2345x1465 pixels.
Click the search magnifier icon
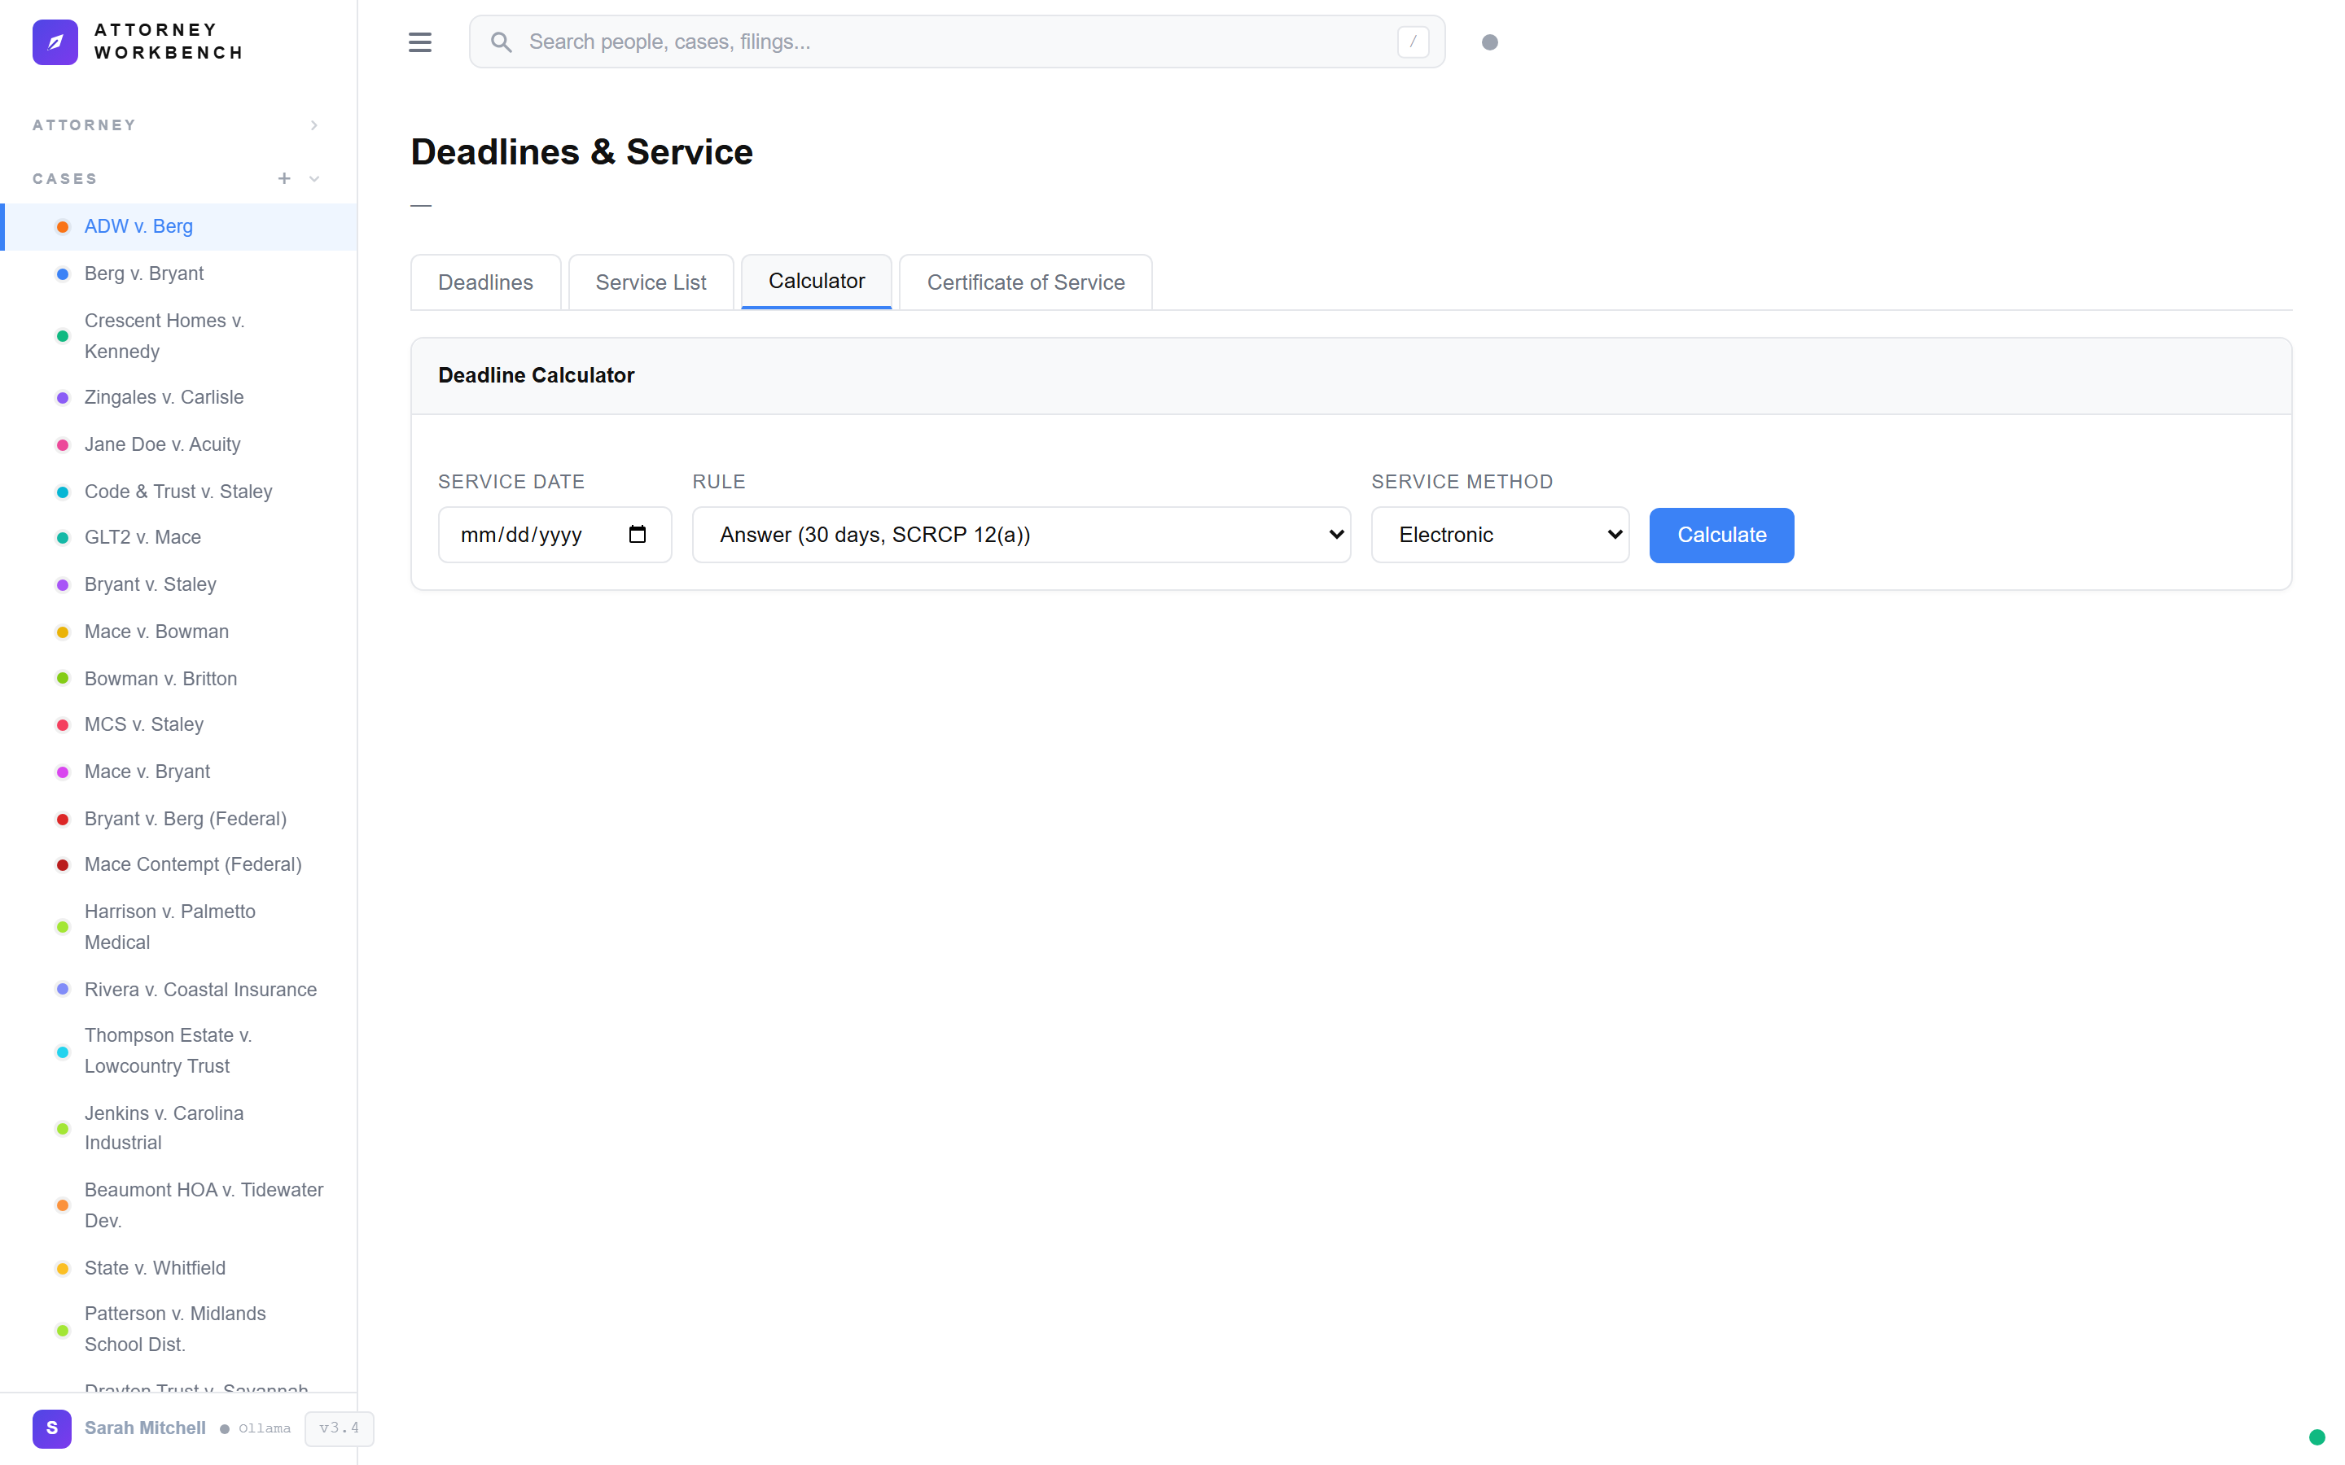click(502, 42)
